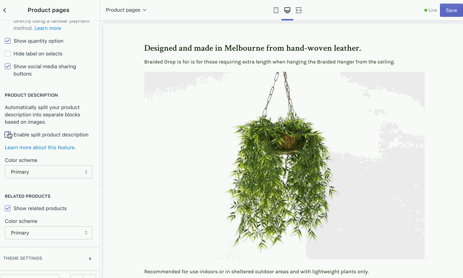Select desktop preview icon
Screen dimensions: 463x278
[x=287, y=10]
